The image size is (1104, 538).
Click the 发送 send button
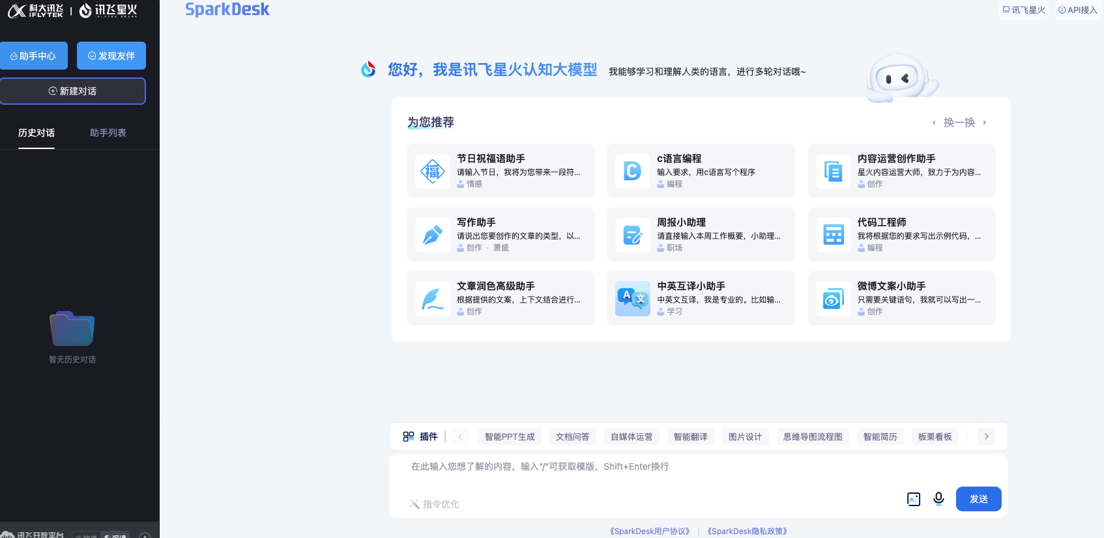pyautogui.click(x=978, y=499)
